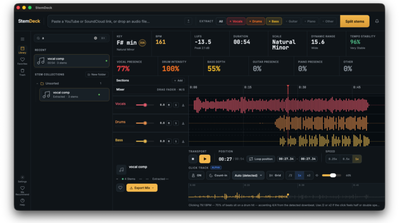Click the upload file icon in link bar
The image size is (399, 223).
click(x=188, y=21)
